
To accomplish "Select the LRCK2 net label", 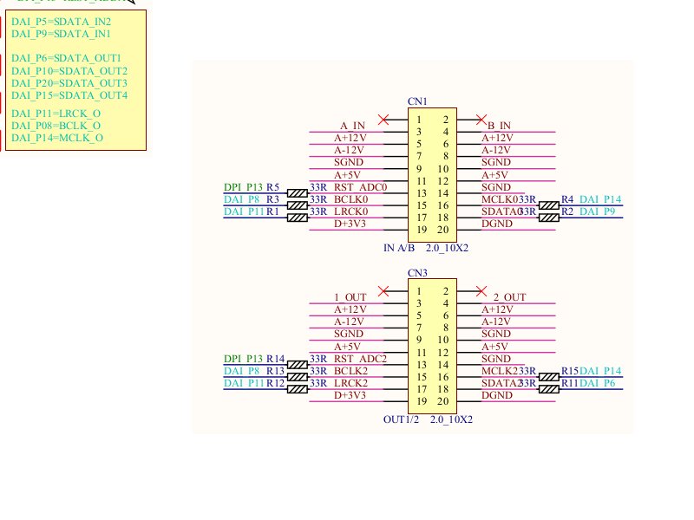I will point(351,383).
